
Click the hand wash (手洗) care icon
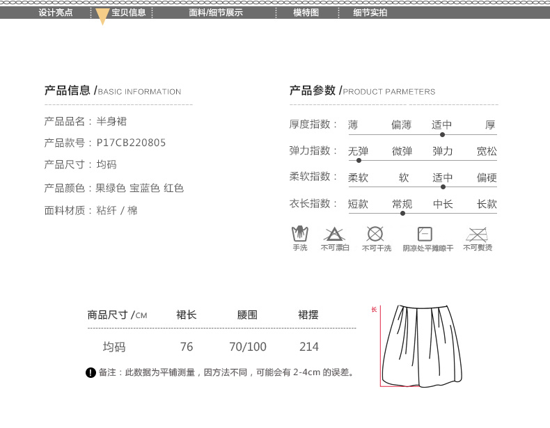(299, 233)
